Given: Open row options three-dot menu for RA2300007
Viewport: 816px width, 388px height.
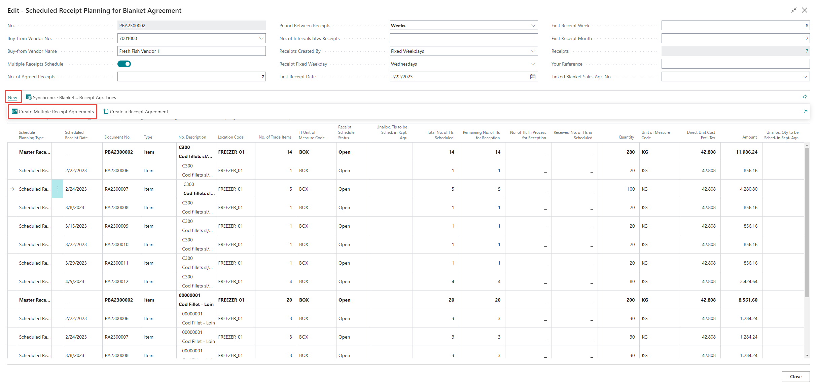Looking at the screenshot, I should click(57, 189).
